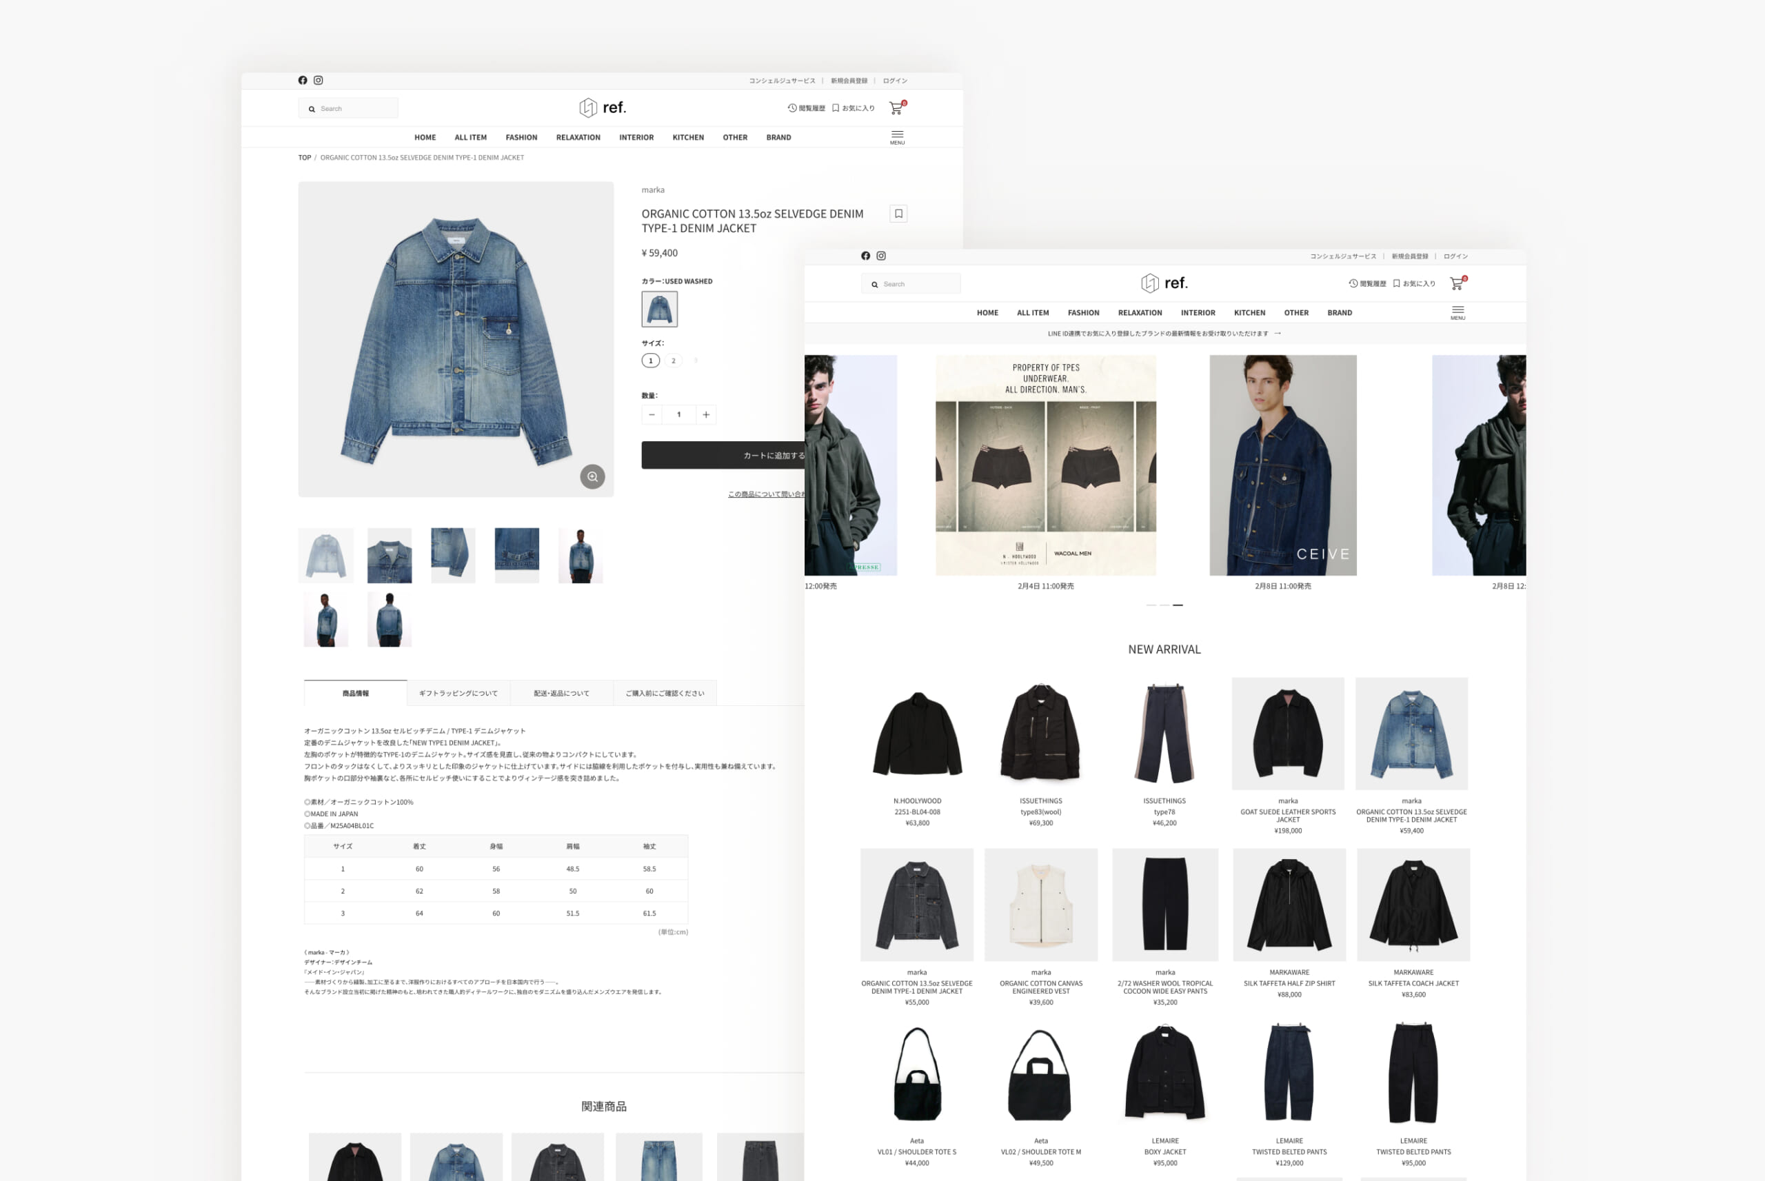Viewport: 1765px width, 1181px height.
Task: Open ご購入前にご確認ください tab
Action: coord(665,693)
